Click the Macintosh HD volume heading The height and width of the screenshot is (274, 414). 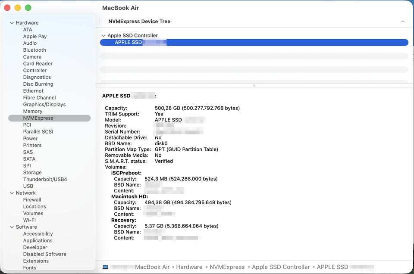(x=130, y=197)
